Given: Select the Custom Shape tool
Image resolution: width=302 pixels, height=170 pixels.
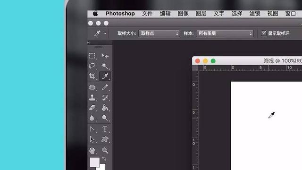Looking at the screenshot, I should pyautogui.click(x=105, y=139).
